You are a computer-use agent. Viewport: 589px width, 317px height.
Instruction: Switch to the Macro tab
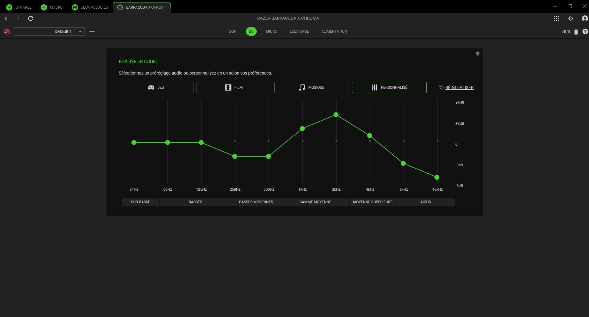tap(52, 7)
